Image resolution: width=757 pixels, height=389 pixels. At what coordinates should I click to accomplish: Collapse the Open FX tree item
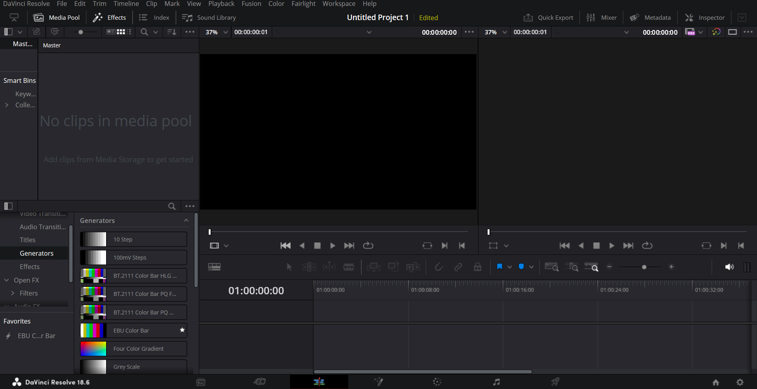click(7, 280)
